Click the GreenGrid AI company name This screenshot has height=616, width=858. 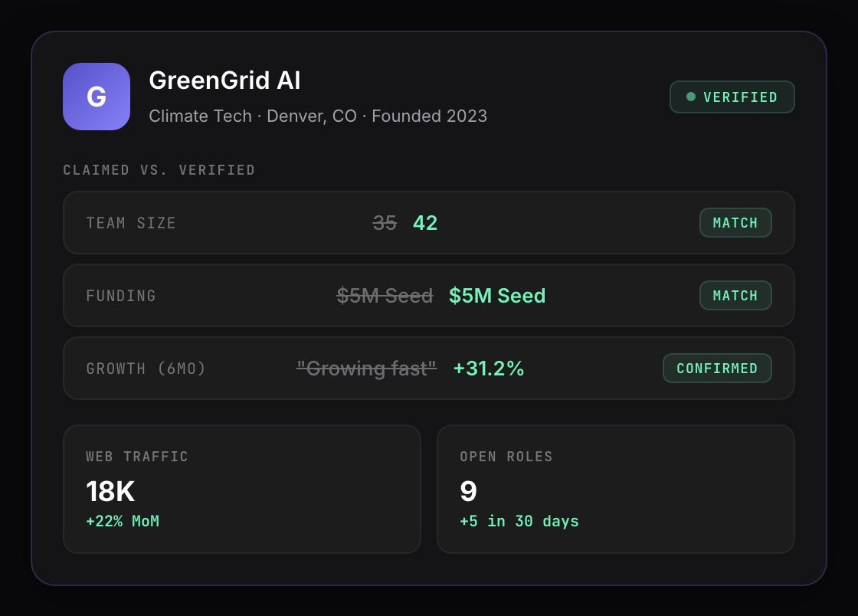(x=224, y=80)
